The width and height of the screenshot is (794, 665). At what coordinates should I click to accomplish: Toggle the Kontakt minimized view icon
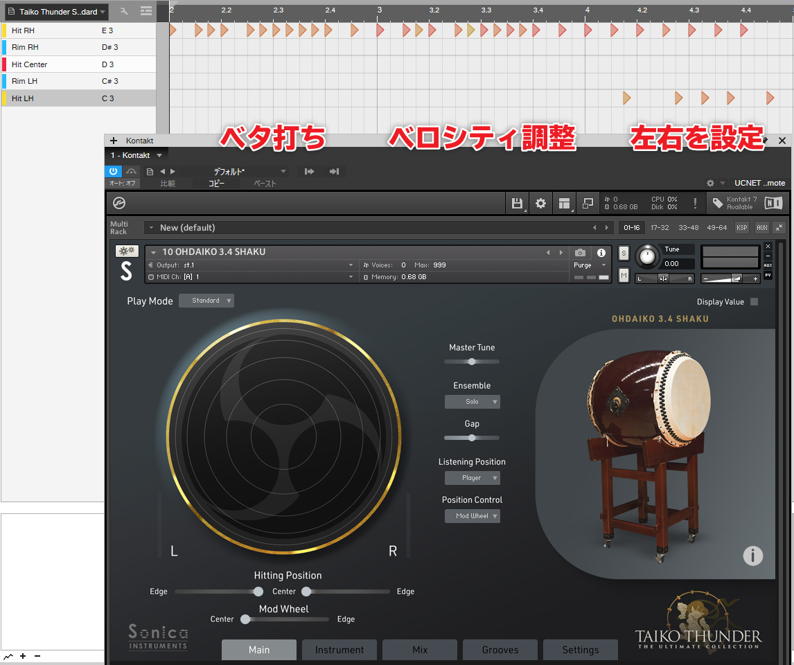click(x=588, y=204)
